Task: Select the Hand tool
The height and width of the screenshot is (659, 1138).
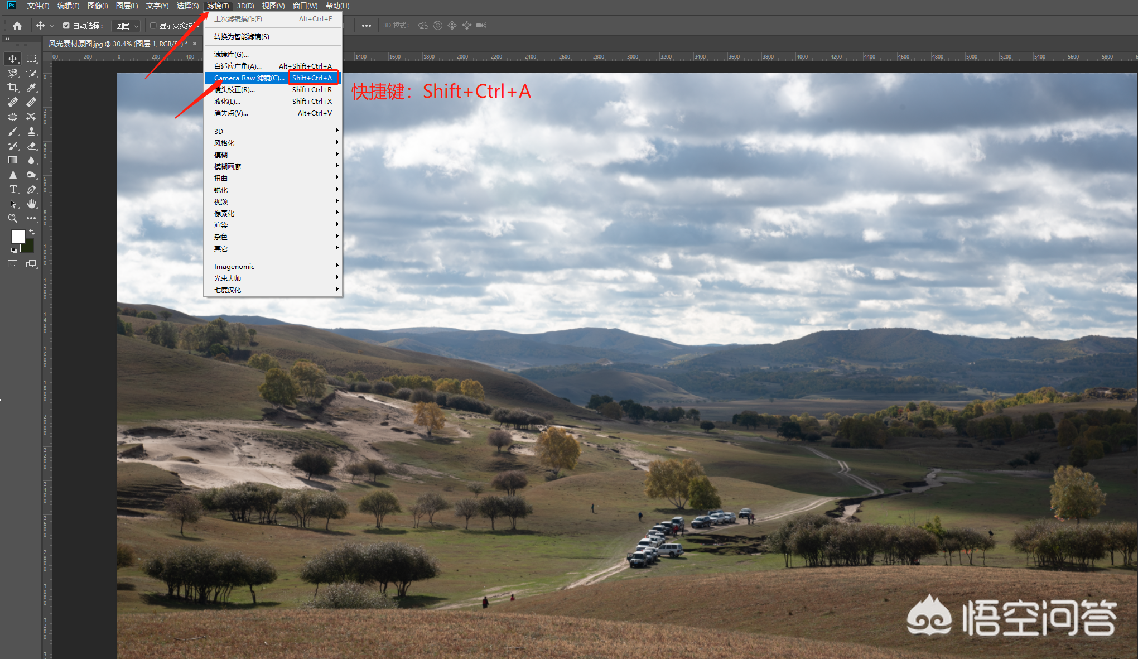Action: pos(31,204)
